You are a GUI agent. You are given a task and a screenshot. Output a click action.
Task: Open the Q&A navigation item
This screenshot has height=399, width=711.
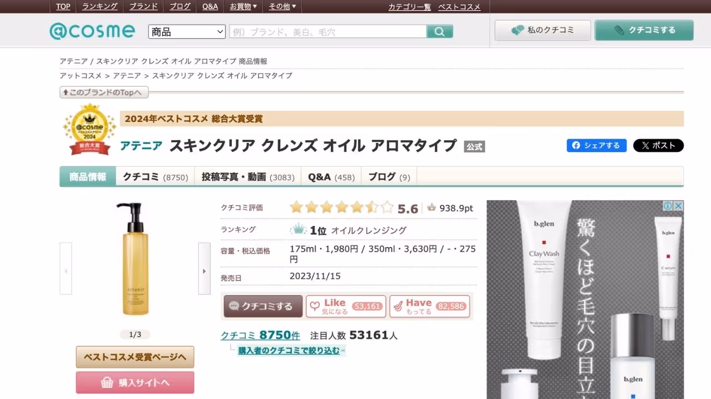pyautogui.click(x=210, y=7)
